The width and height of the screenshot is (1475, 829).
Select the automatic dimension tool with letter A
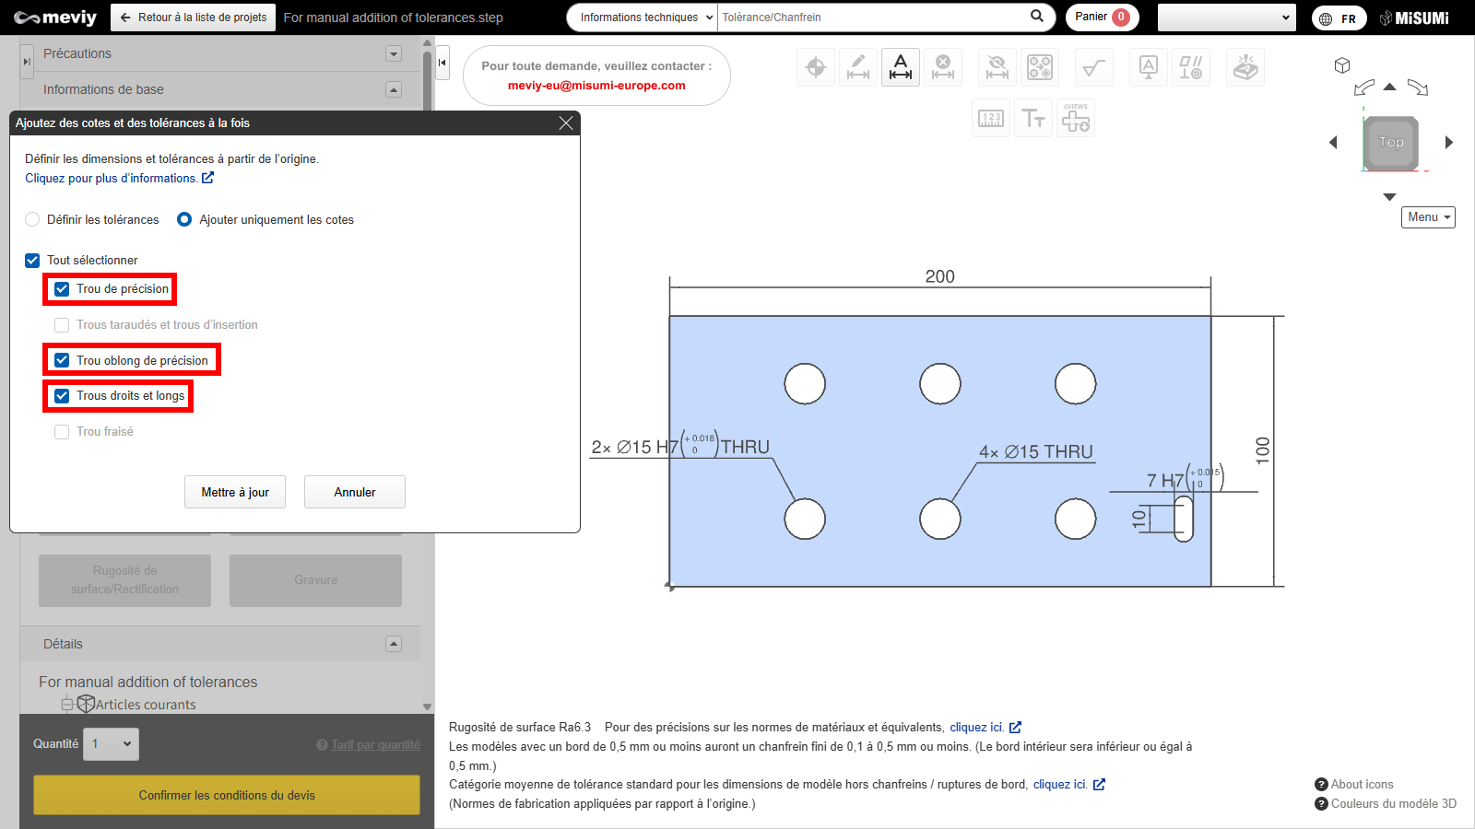[x=901, y=67]
